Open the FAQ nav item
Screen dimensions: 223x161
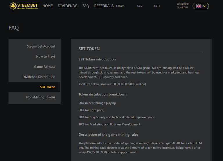(86, 6)
